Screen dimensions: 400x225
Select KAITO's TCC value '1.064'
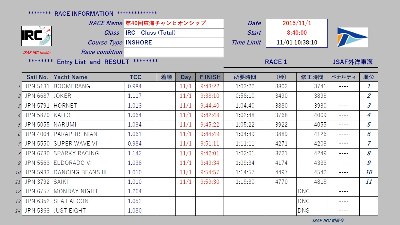click(135, 115)
